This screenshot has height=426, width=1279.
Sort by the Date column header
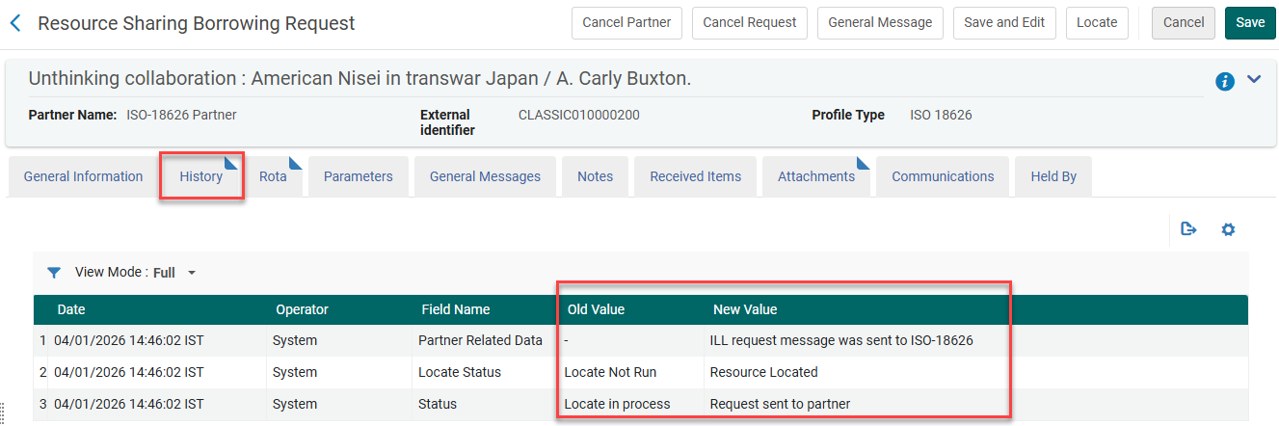point(70,309)
